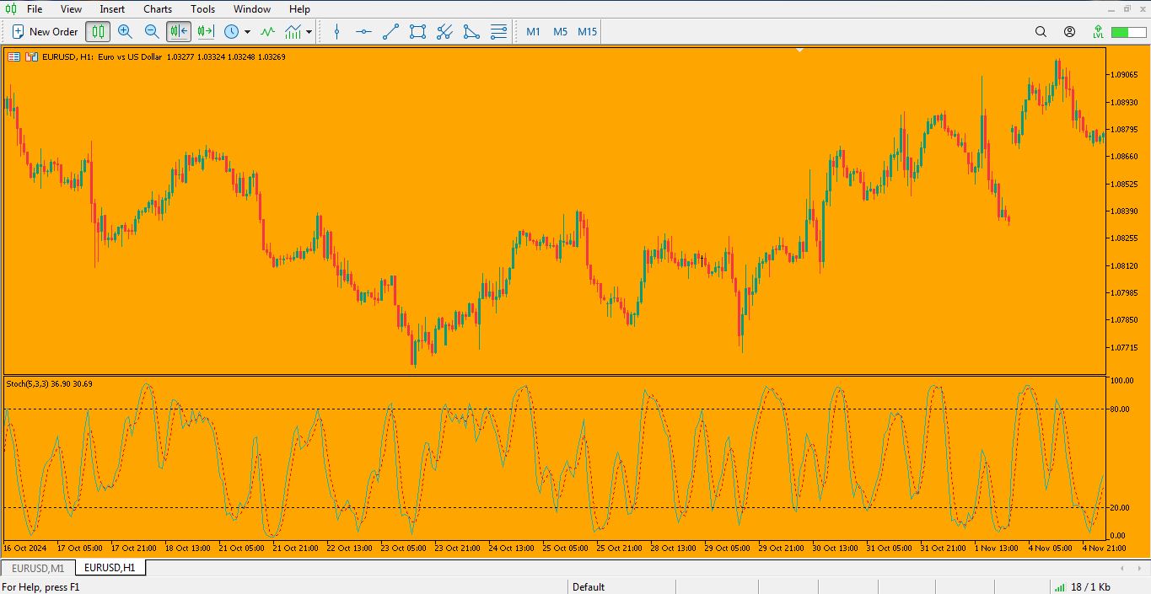The width and height of the screenshot is (1151, 594).
Task: Select the horizontal line drawing tool
Action: click(363, 31)
